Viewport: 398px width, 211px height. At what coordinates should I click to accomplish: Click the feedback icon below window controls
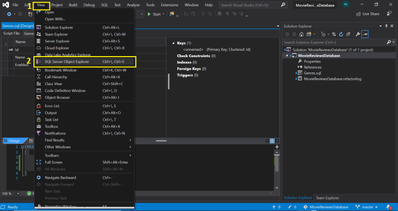coord(389,14)
